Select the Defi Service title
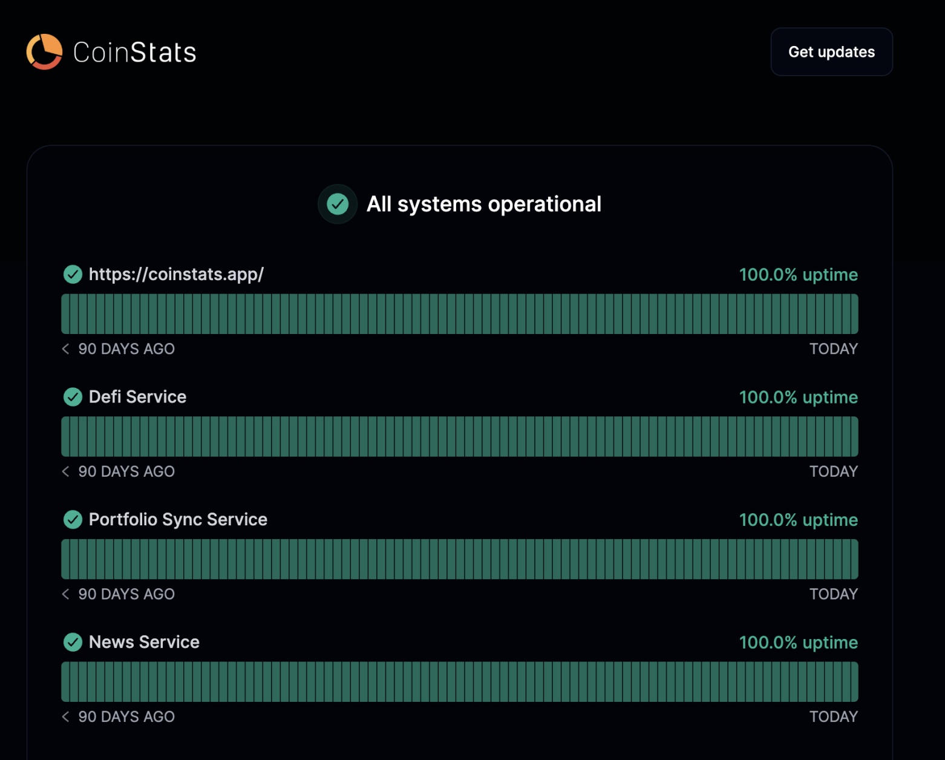Viewport: 945px width, 760px height. [x=137, y=397]
